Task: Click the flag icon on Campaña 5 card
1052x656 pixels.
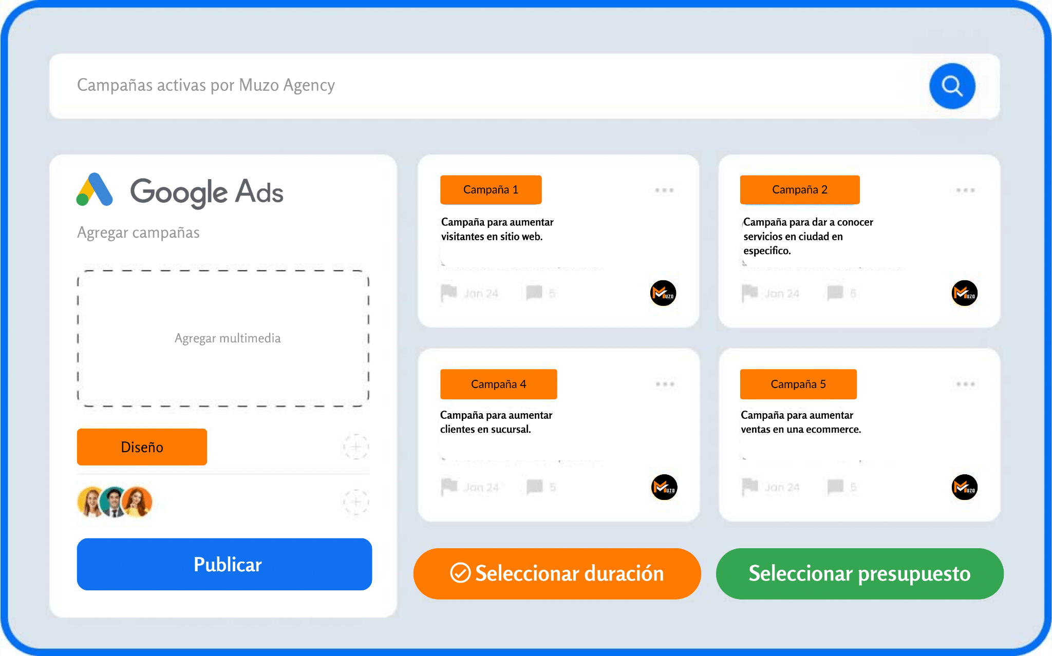Action: click(x=750, y=487)
